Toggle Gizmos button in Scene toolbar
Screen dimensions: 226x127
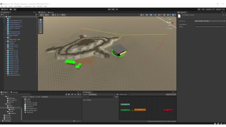173,15
